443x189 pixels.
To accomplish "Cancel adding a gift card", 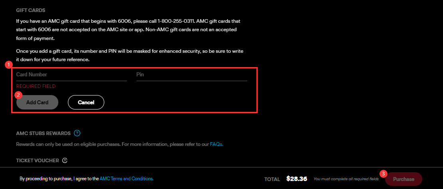I will click(86, 102).
